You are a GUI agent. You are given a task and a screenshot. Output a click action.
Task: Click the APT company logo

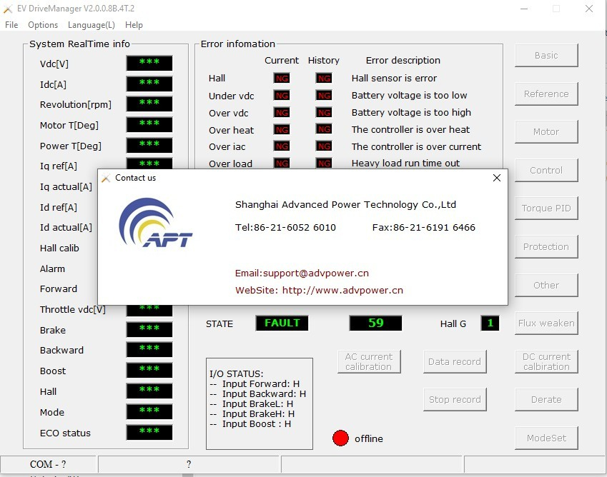tap(157, 223)
